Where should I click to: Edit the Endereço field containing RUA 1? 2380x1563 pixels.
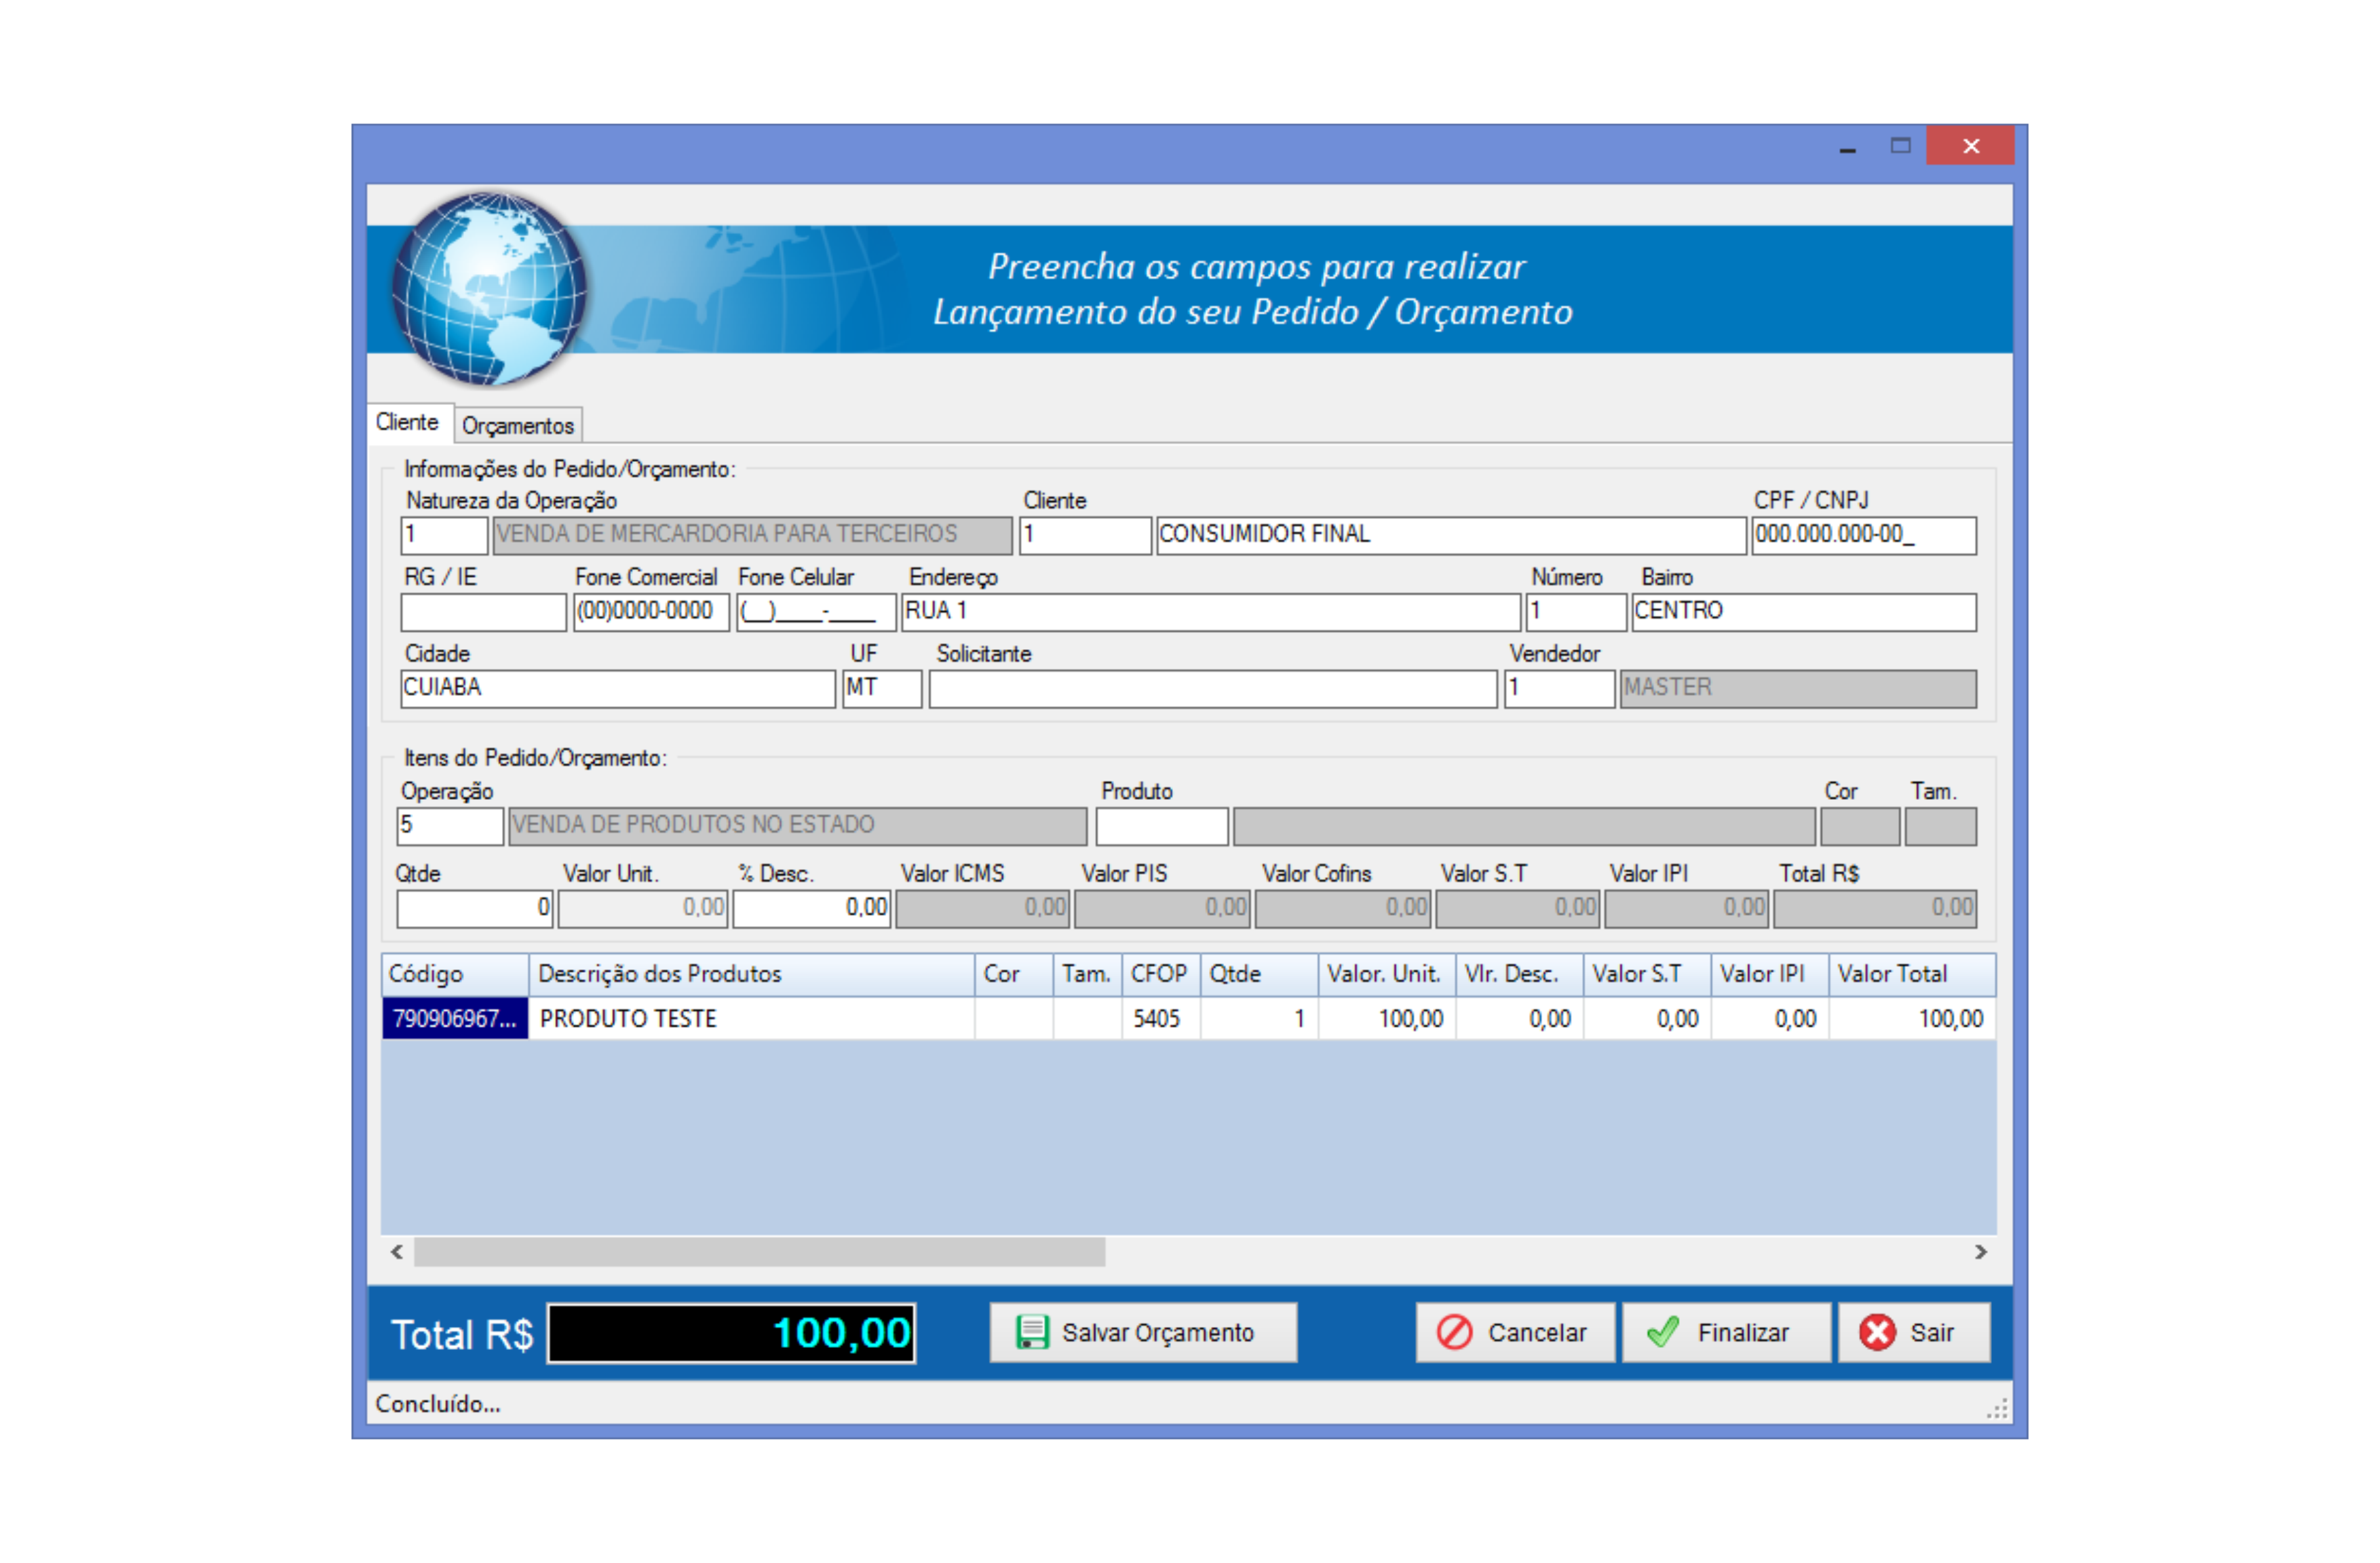point(1211,612)
